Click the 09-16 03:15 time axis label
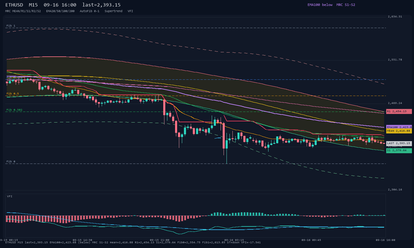Viewport: 414px width, 248px height. tap(234, 240)
